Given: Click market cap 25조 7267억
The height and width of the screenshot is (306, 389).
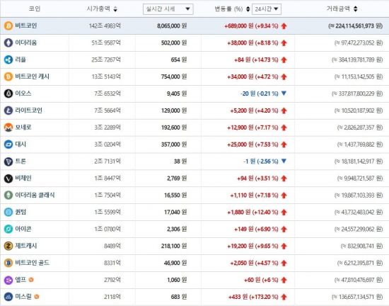Looking at the screenshot, I should 106,59.
